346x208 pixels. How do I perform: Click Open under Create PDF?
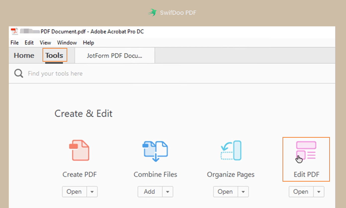click(x=74, y=191)
